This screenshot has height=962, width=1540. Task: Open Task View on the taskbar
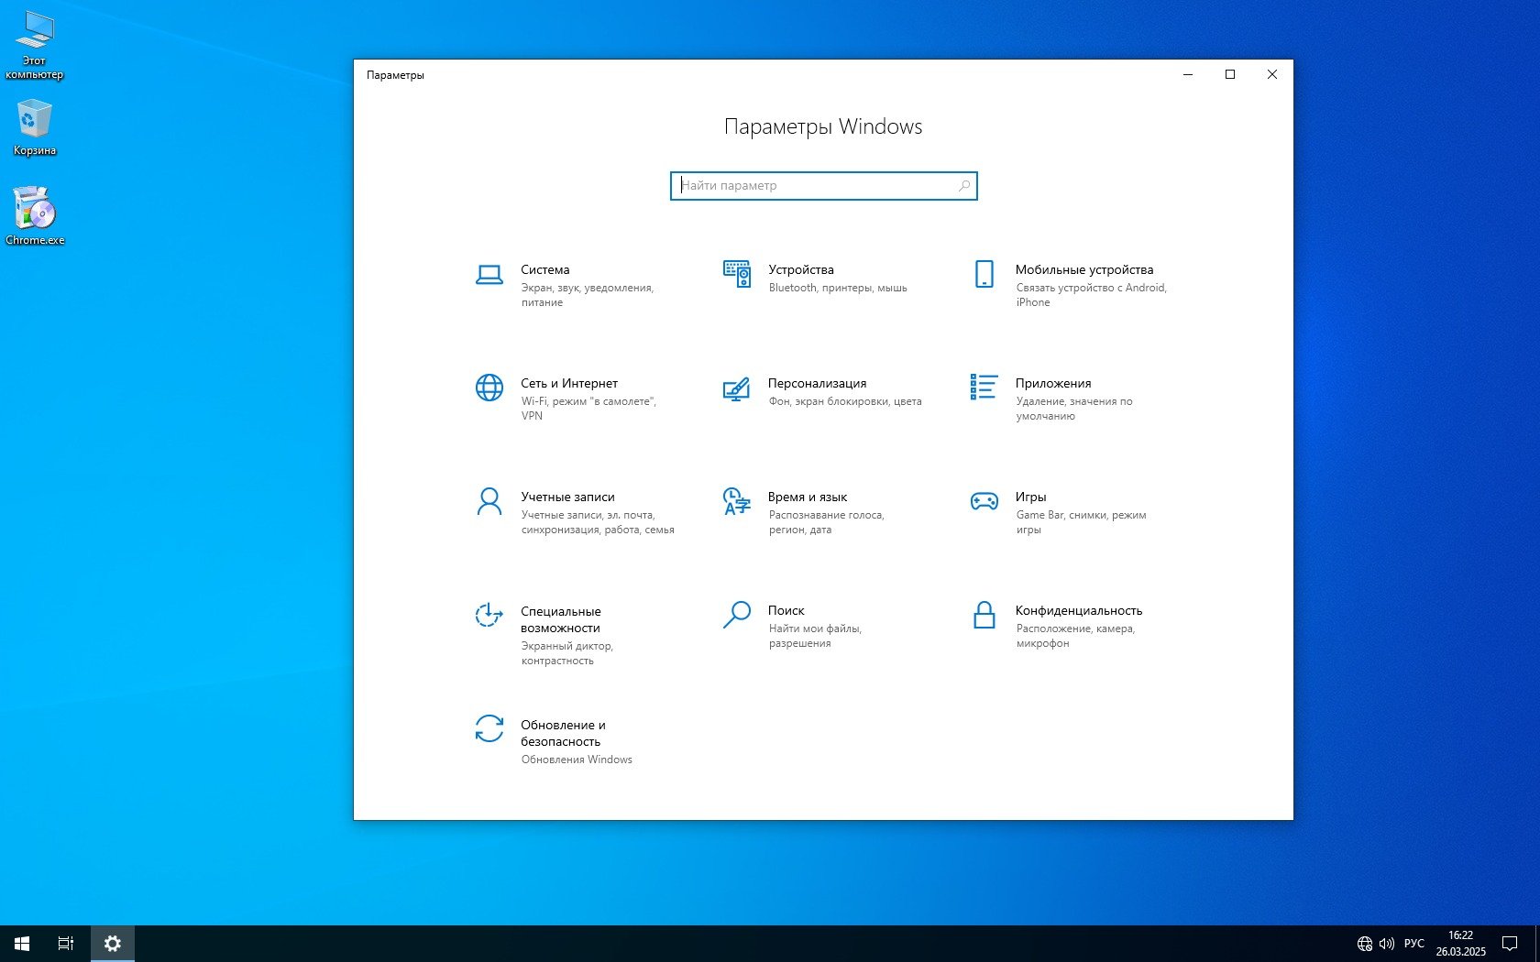66,944
